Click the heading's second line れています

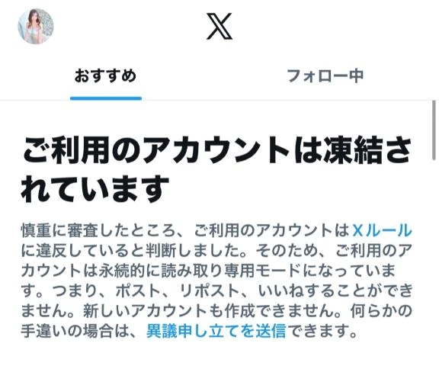95,189
